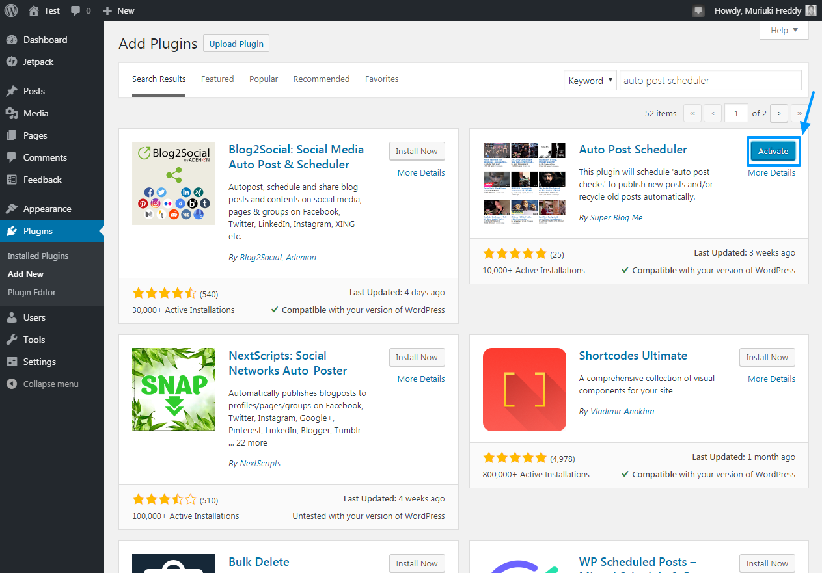Open More Details for Shortcodes Ultimate
Viewport: 822px width, 573px height.
click(771, 379)
